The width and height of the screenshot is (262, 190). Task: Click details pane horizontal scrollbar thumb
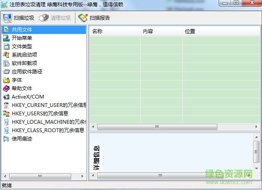tap(160, 175)
